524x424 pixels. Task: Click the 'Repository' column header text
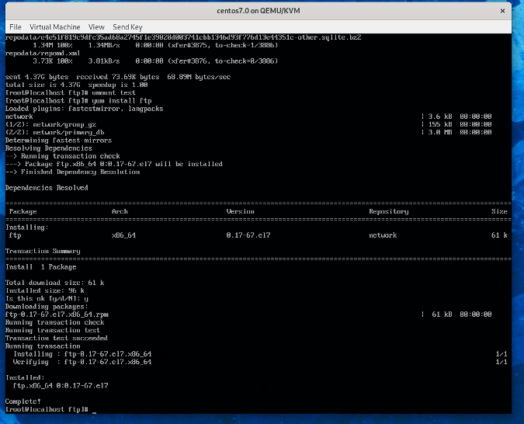click(388, 211)
